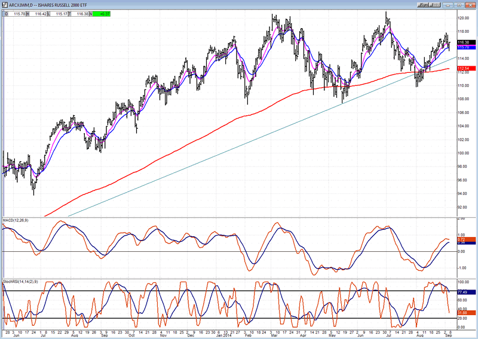
Task: Click the black 116.38 last price marker
Action: 462,42
